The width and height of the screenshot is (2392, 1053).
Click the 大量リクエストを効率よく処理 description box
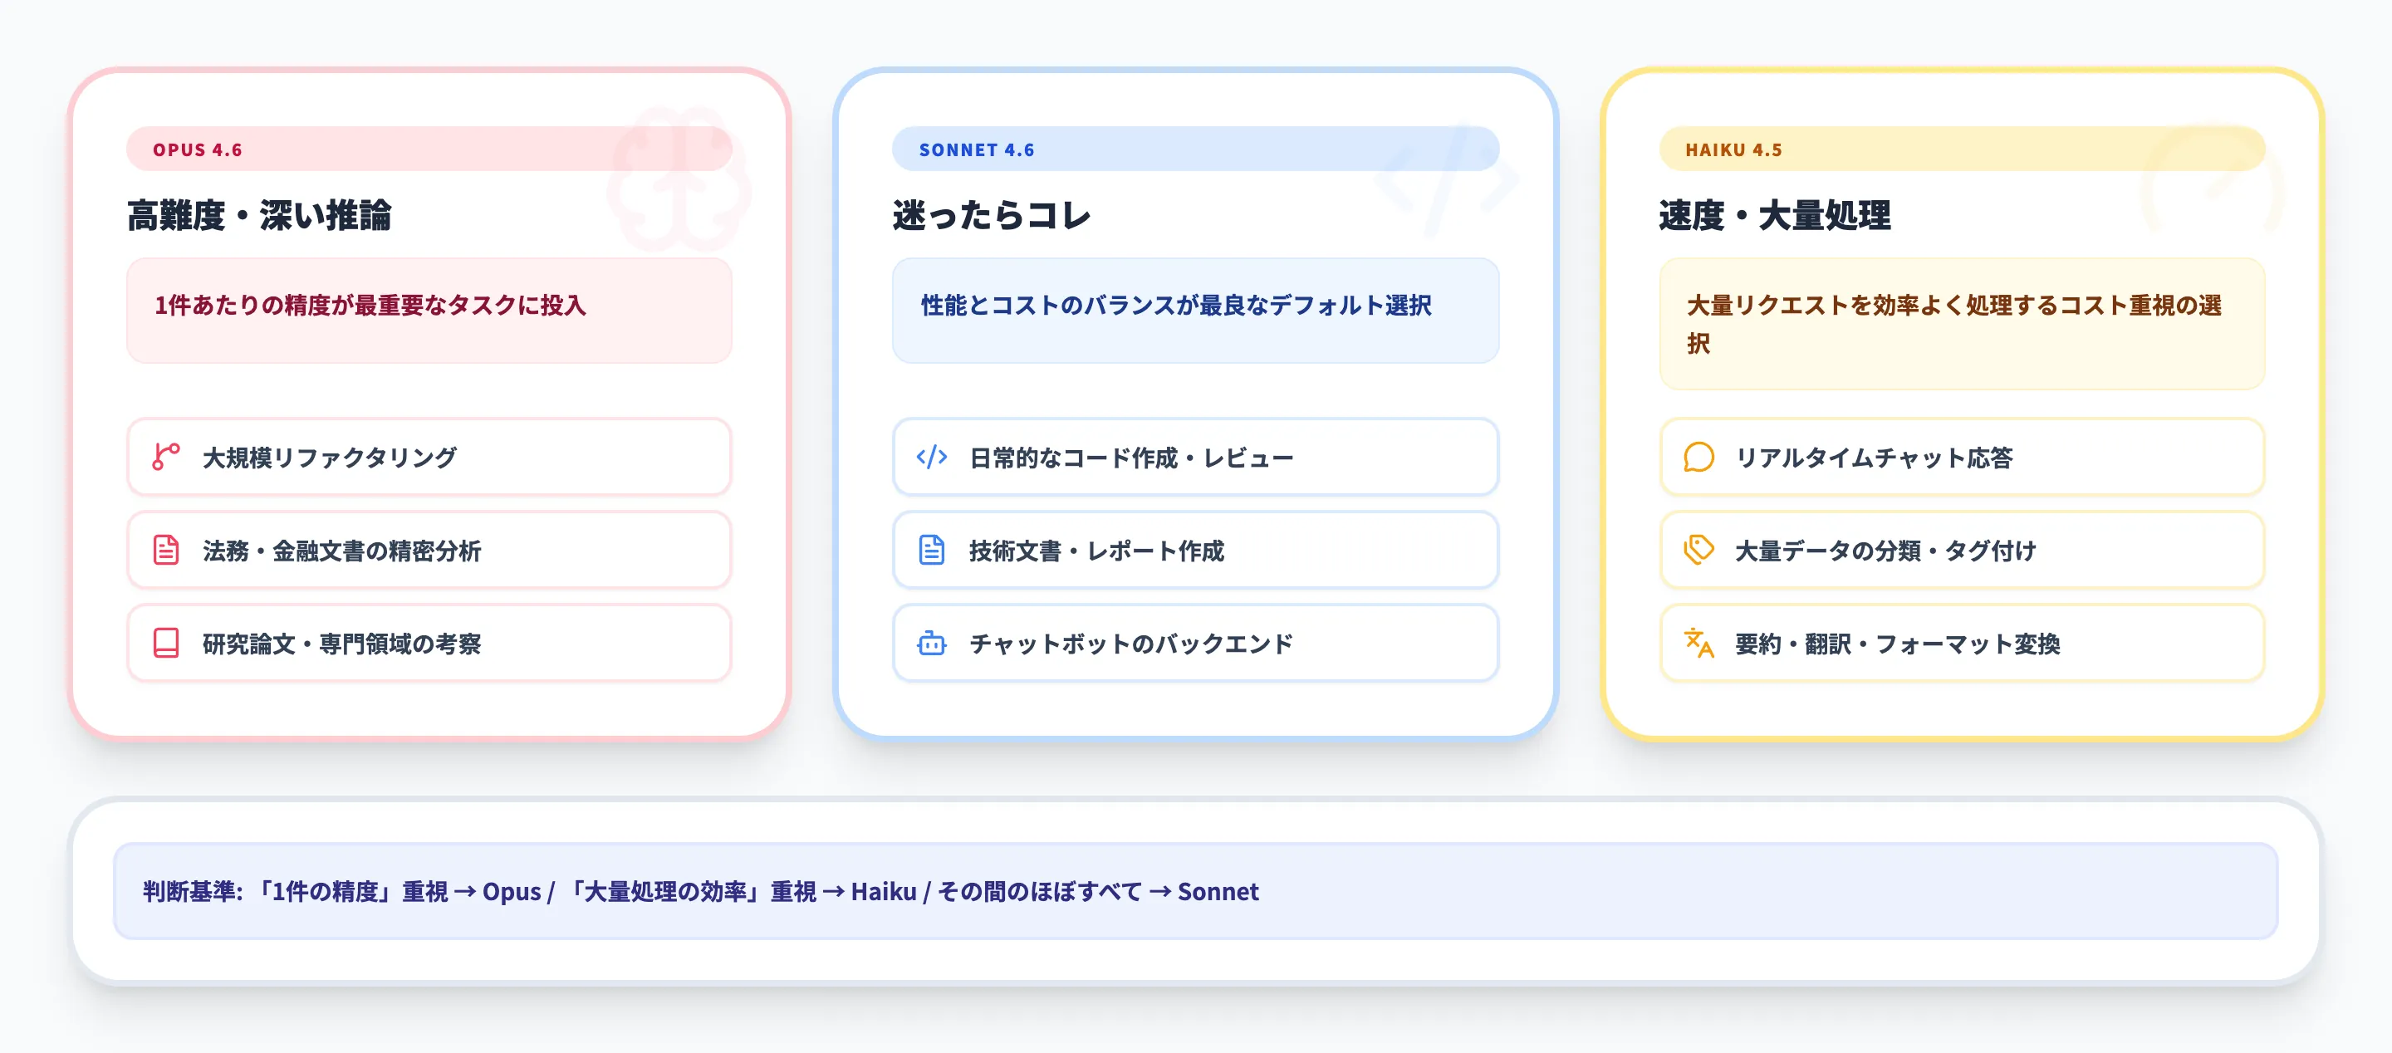click(1961, 323)
